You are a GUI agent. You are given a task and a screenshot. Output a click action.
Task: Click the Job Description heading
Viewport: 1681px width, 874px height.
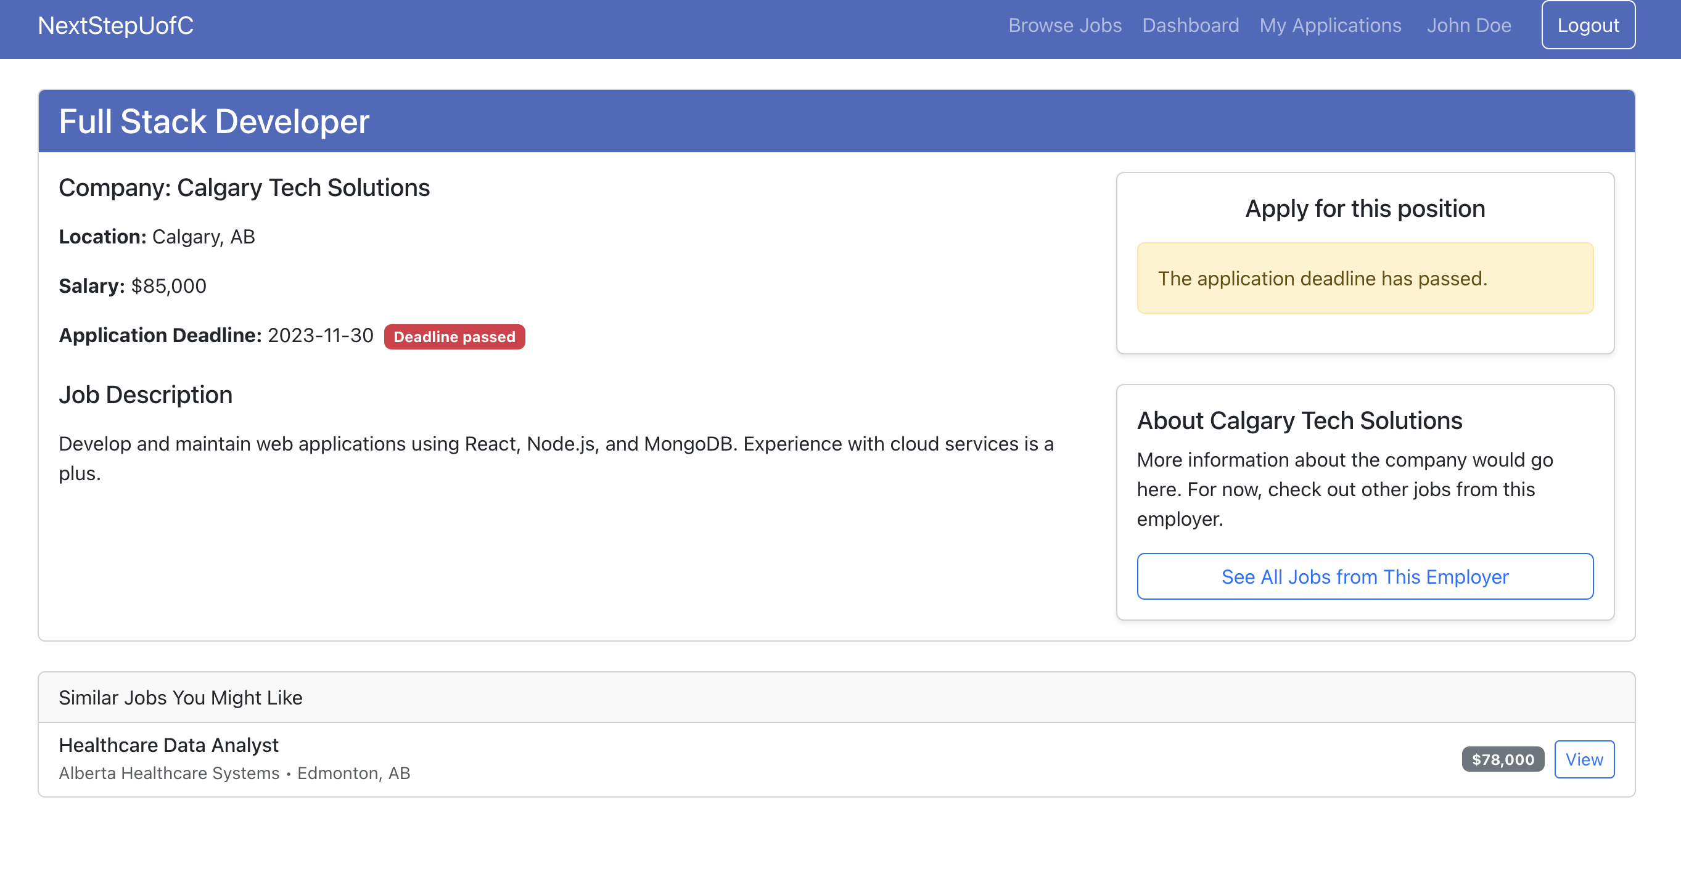click(x=146, y=394)
